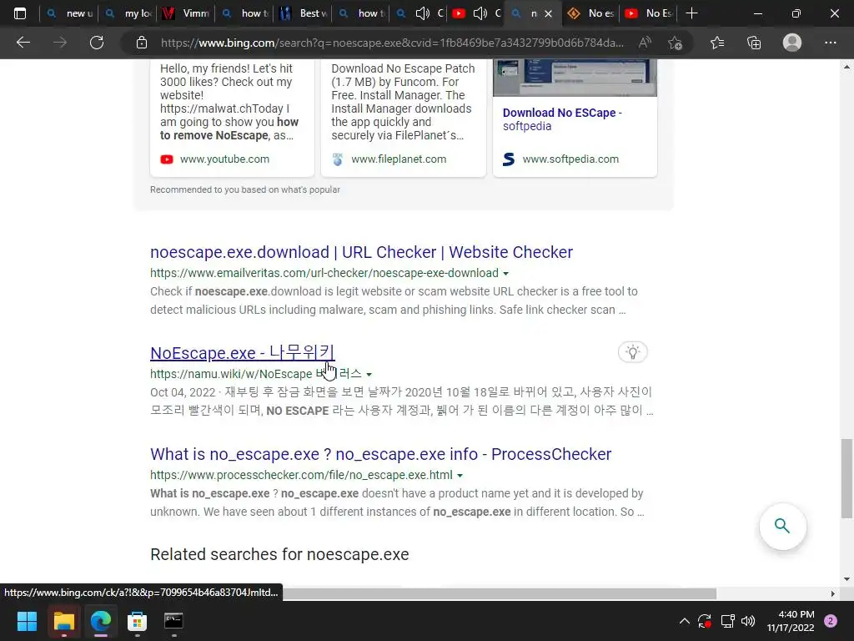Image resolution: width=854 pixels, height=641 pixels.
Task: Open noescape.exe.download URL Checker result
Action: click(362, 252)
